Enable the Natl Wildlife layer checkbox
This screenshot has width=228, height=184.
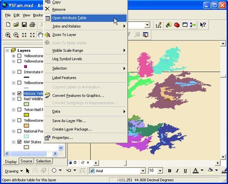(x=19, y=99)
